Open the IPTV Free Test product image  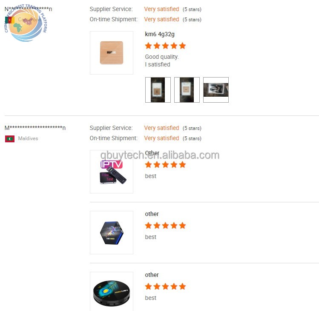(112, 172)
